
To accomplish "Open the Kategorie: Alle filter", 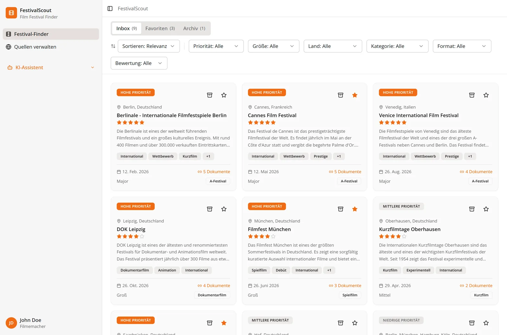I will pyautogui.click(x=397, y=46).
